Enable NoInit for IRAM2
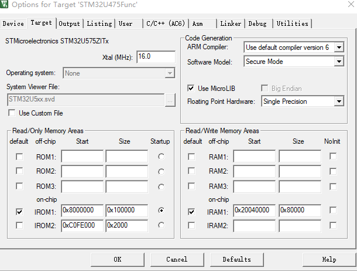Image resolution: width=357 pixels, height=271 pixels. pyautogui.click(x=333, y=225)
